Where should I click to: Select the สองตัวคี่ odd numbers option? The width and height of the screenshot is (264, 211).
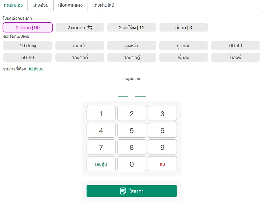pos(80,57)
